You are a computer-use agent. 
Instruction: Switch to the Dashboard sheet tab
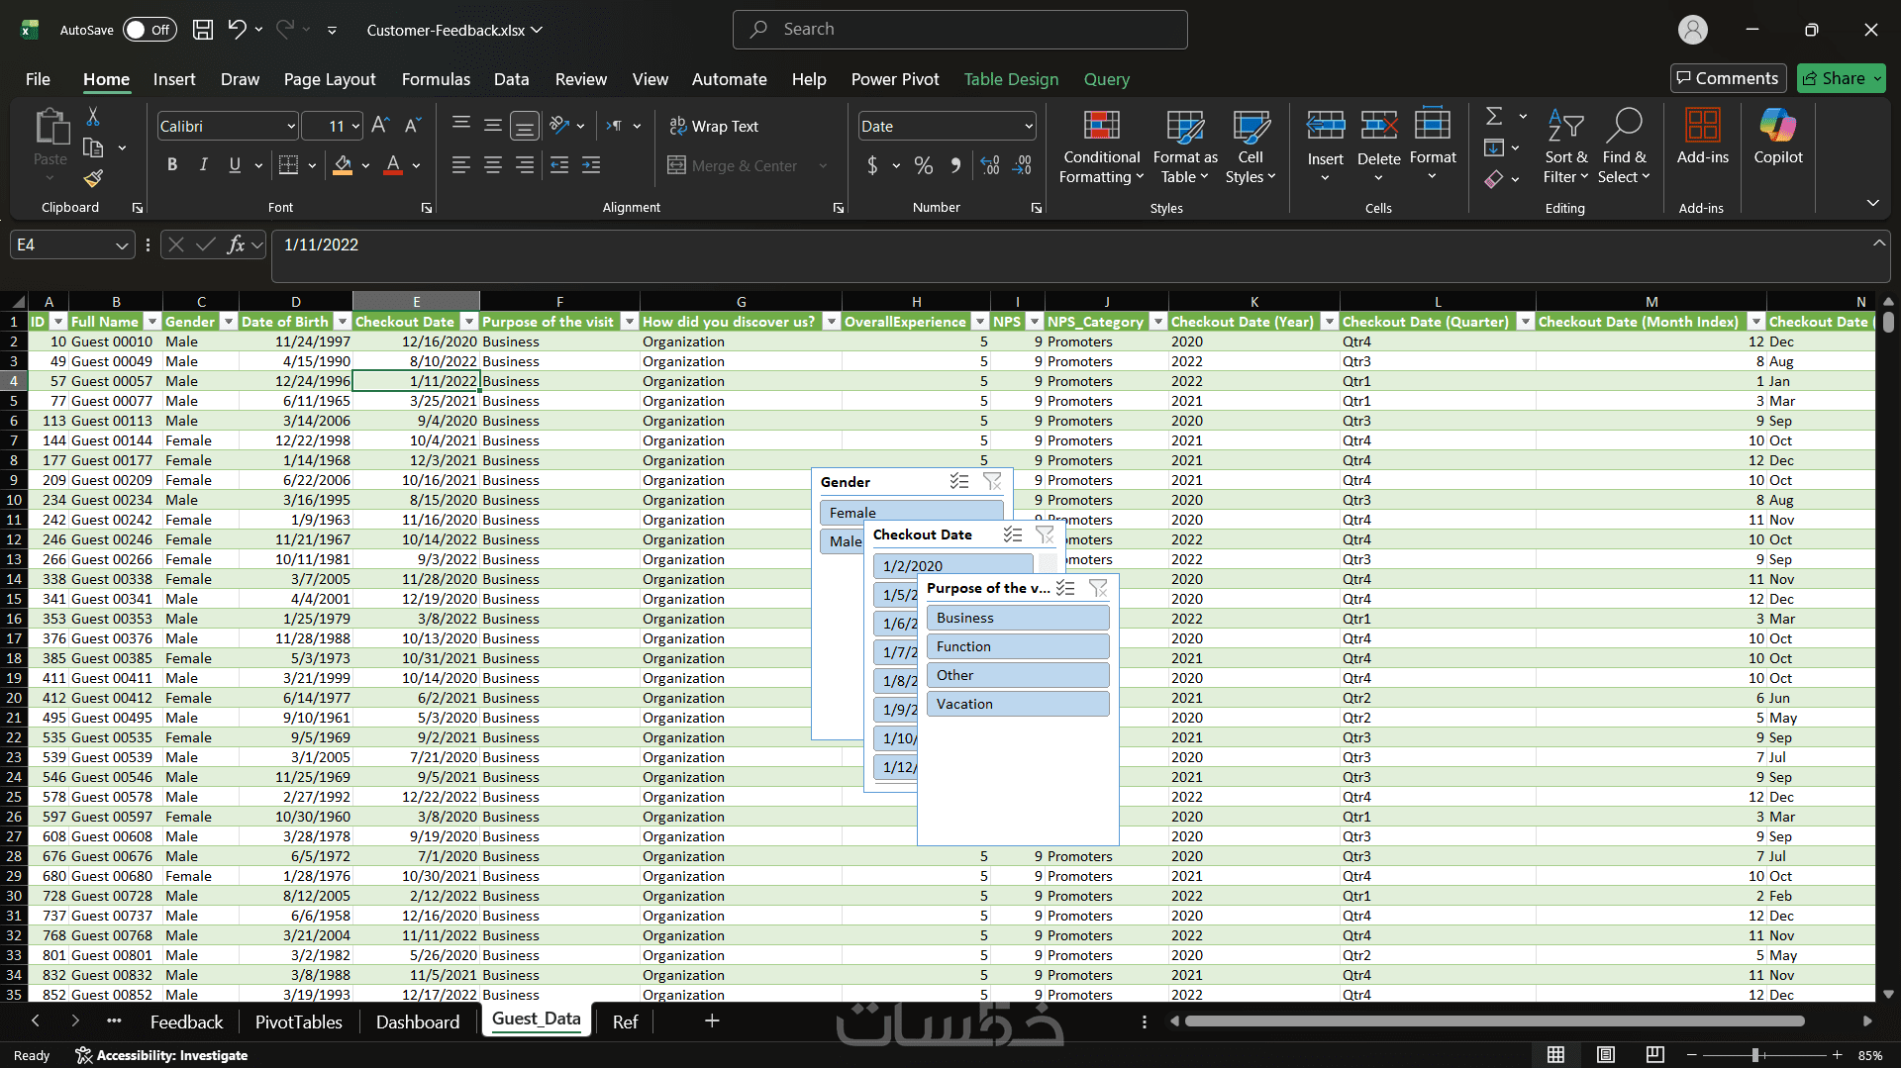pyautogui.click(x=417, y=1021)
